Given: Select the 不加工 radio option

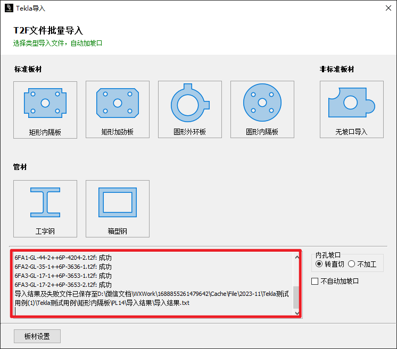Looking at the screenshot, I should (362, 264).
